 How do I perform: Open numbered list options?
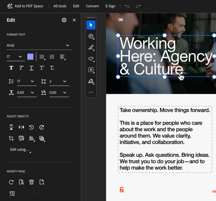click(52, 57)
